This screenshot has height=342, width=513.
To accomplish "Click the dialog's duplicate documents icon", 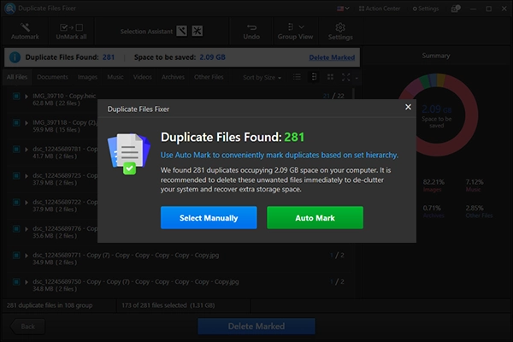I will click(129, 154).
